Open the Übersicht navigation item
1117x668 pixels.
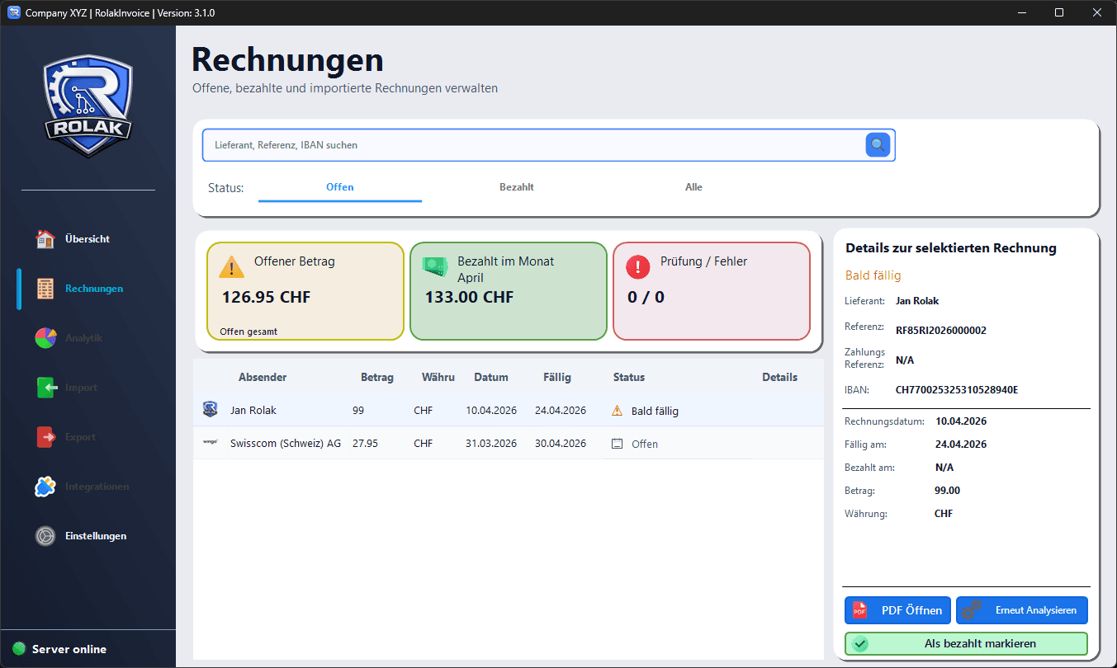[x=87, y=239]
